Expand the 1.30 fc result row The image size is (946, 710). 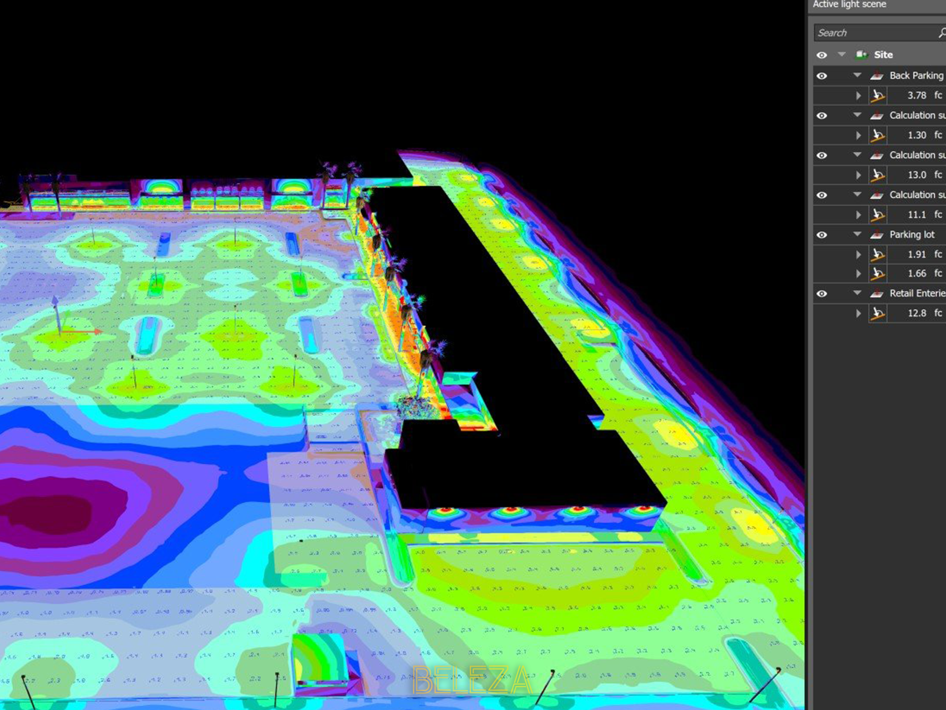click(x=858, y=135)
